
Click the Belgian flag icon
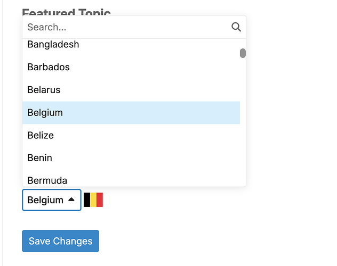click(x=93, y=200)
